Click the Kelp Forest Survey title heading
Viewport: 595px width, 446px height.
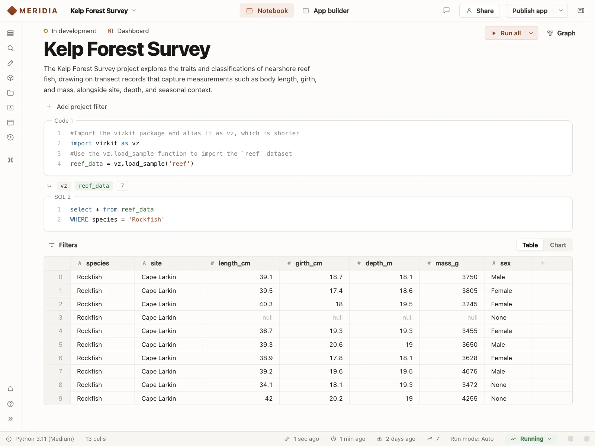click(127, 49)
